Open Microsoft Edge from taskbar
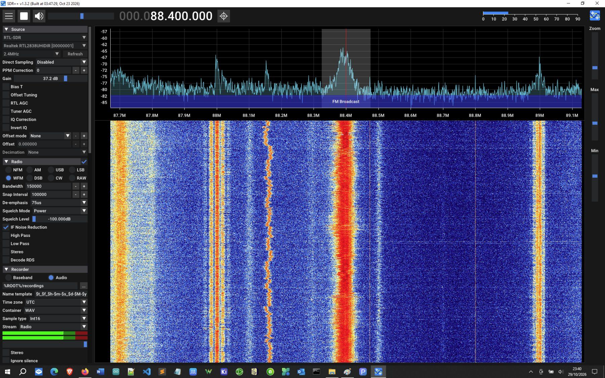Image resolution: width=605 pixels, height=378 pixels. click(54, 371)
